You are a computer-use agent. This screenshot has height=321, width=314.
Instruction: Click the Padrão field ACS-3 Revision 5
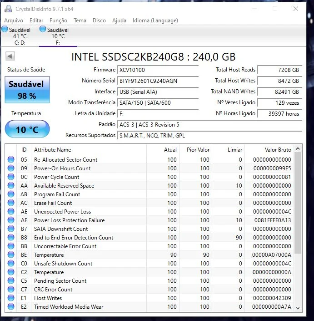210,124
